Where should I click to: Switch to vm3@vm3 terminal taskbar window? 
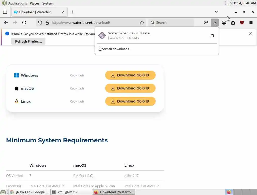(x=72, y=192)
